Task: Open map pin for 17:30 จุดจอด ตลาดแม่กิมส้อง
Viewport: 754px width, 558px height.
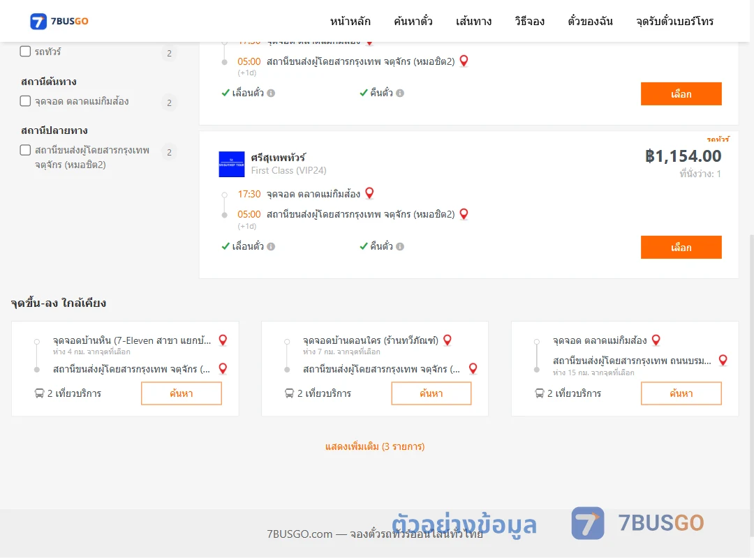Action: [x=370, y=193]
